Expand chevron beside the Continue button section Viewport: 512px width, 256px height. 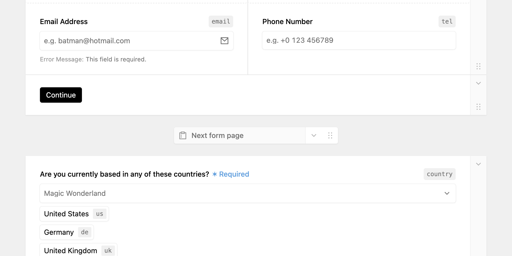(x=478, y=83)
